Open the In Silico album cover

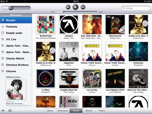pyautogui.click(x=46, y=78)
